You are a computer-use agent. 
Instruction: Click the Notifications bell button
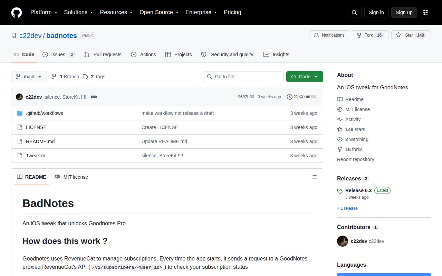329,35
